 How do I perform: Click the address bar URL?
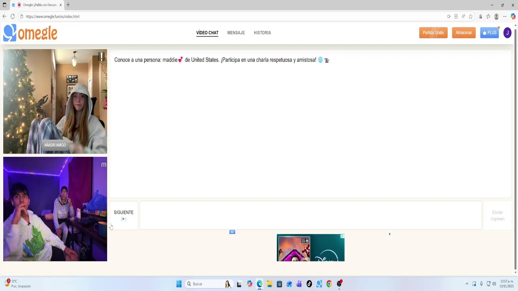click(53, 17)
